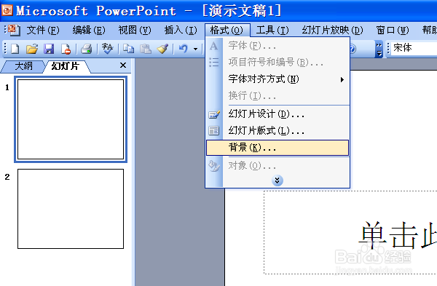Image resolution: width=437 pixels, height=286 pixels.
Task: Open the 插入(I) menu
Action: [x=181, y=30]
